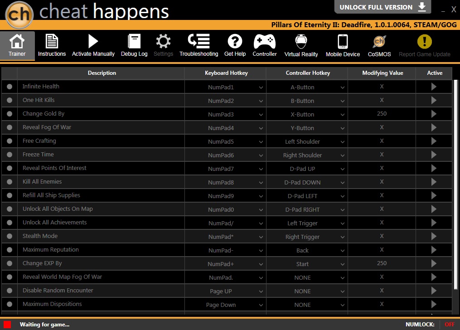Toggle the Stealth Mode row indicator

pos(10,236)
